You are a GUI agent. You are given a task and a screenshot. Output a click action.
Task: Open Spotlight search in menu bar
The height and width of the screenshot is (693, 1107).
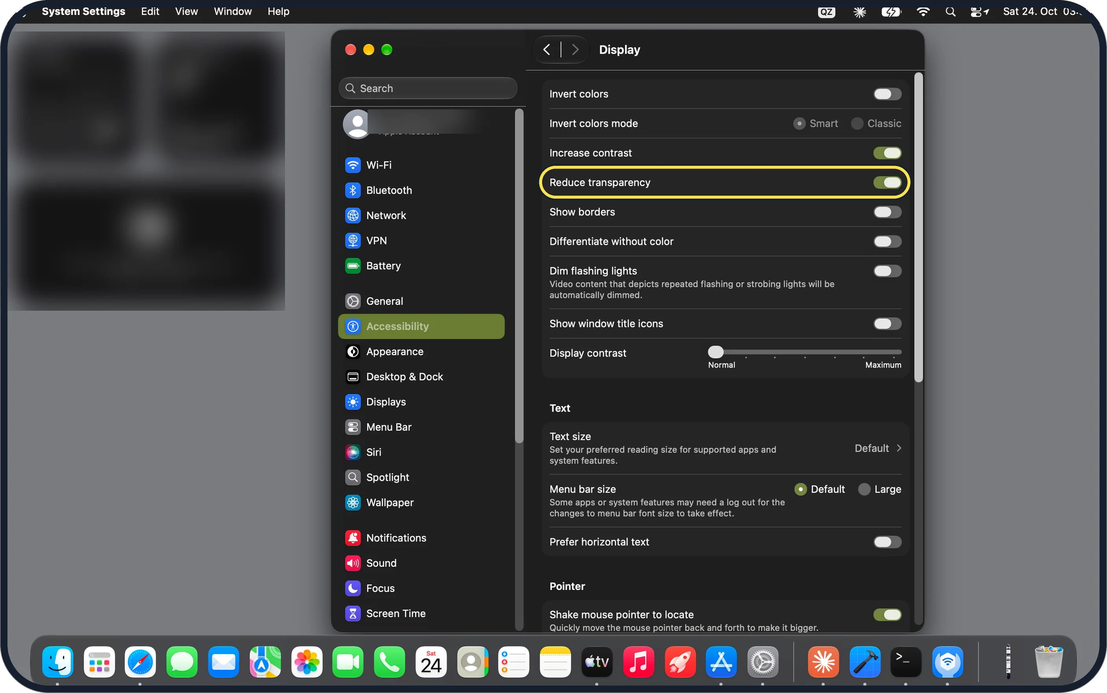pos(951,11)
